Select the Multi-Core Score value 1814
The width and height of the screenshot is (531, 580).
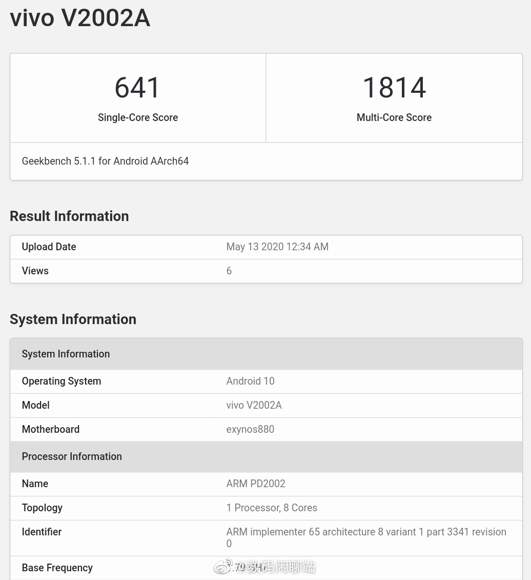(x=394, y=87)
